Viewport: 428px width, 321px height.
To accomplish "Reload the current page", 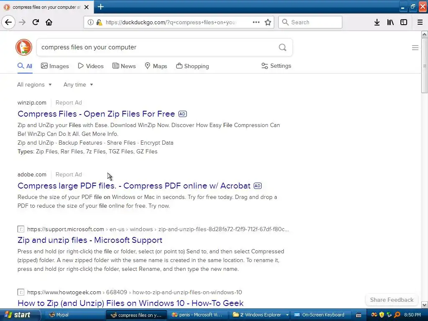I will pos(36,22).
